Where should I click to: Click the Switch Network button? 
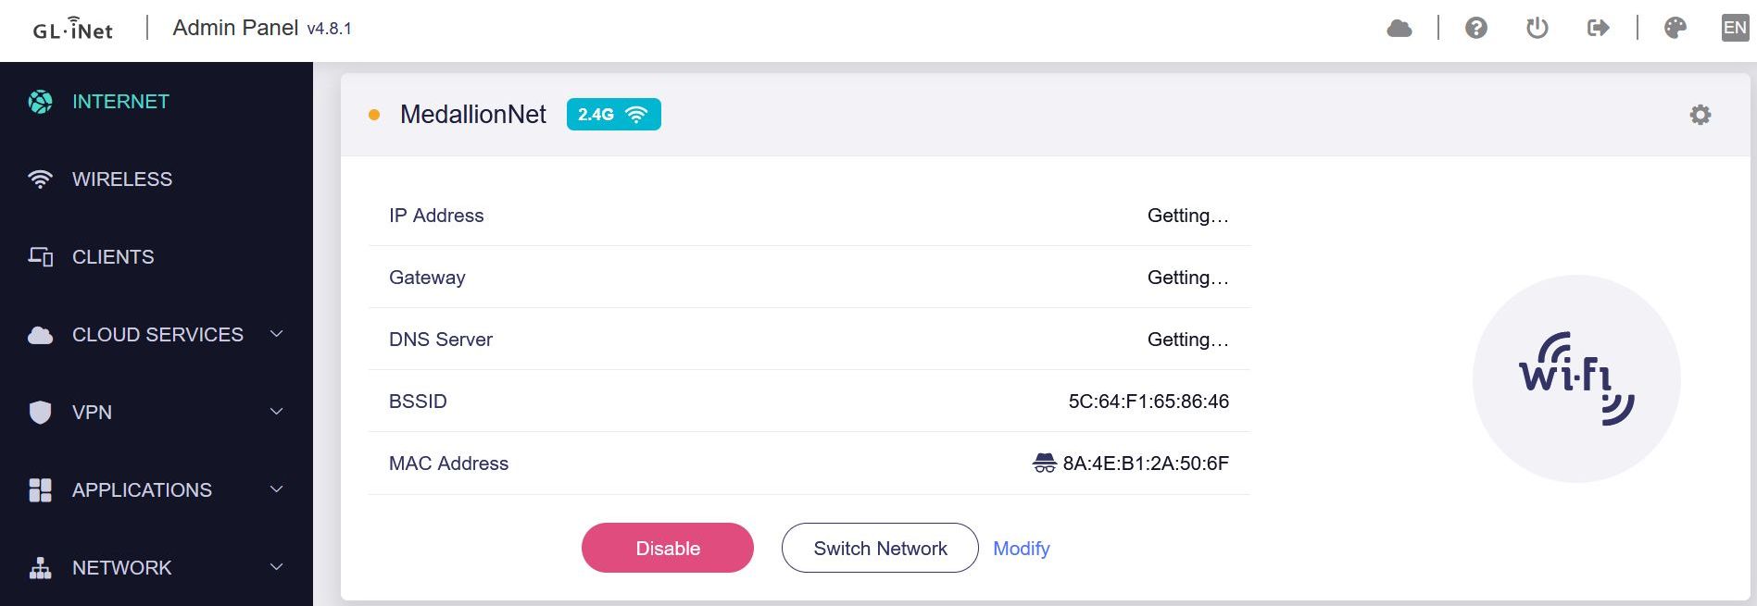coord(879,549)
